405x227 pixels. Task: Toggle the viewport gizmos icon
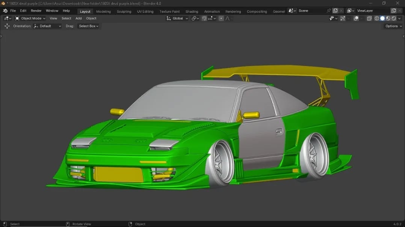343,18
